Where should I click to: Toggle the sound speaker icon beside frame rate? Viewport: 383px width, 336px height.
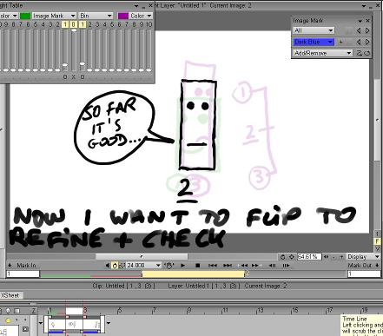pos(108,266)
